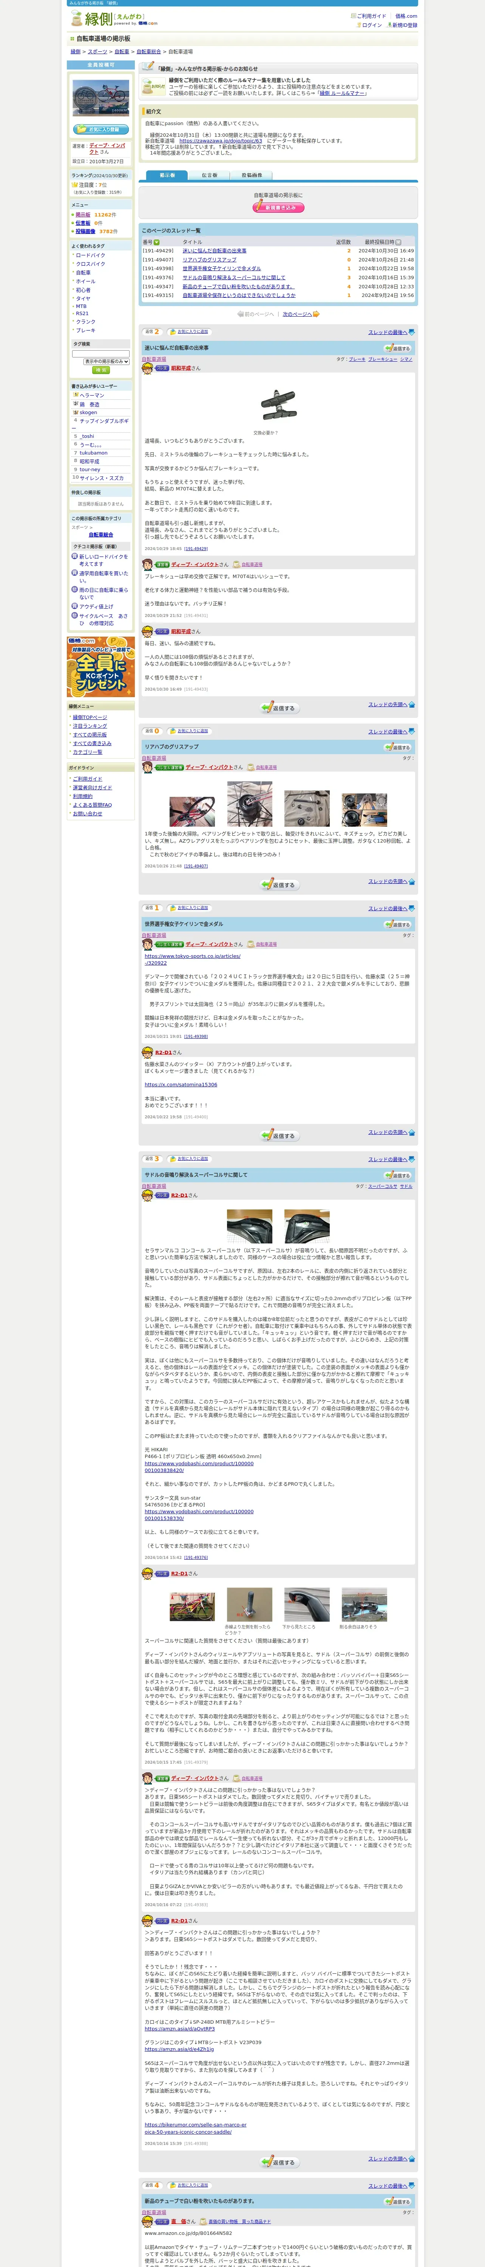Click the タグ検索 text input
Viewport: 485px width, 2267px height.
point(100,354)
